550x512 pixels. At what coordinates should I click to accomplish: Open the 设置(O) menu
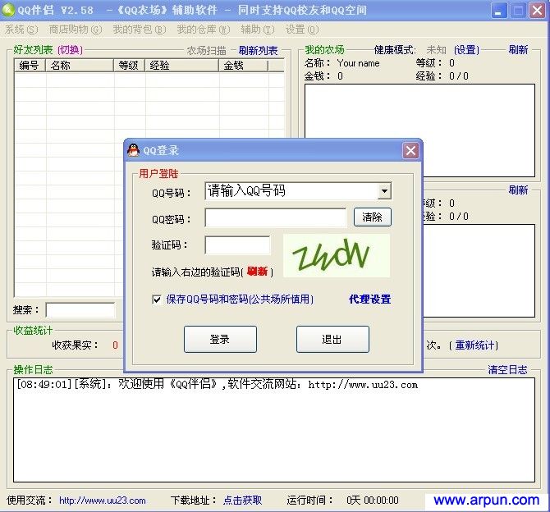coord(302,30)
